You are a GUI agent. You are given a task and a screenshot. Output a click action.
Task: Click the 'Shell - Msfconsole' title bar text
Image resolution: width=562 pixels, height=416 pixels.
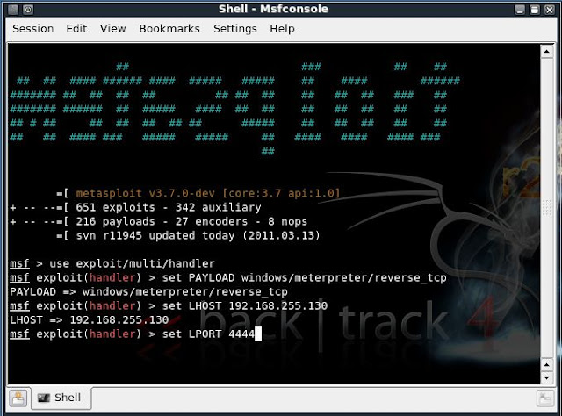273,9
